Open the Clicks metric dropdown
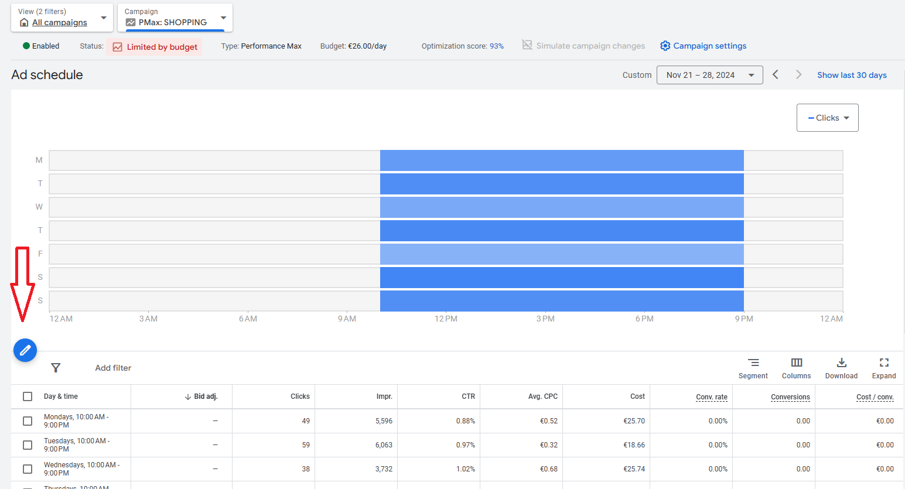The height and width of the screenshot is (489, 905). [x=827, y=117]
